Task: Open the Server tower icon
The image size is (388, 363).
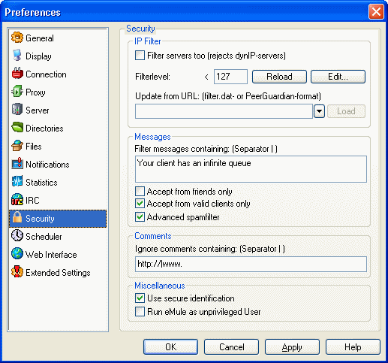Action: [x=17, y=110]
